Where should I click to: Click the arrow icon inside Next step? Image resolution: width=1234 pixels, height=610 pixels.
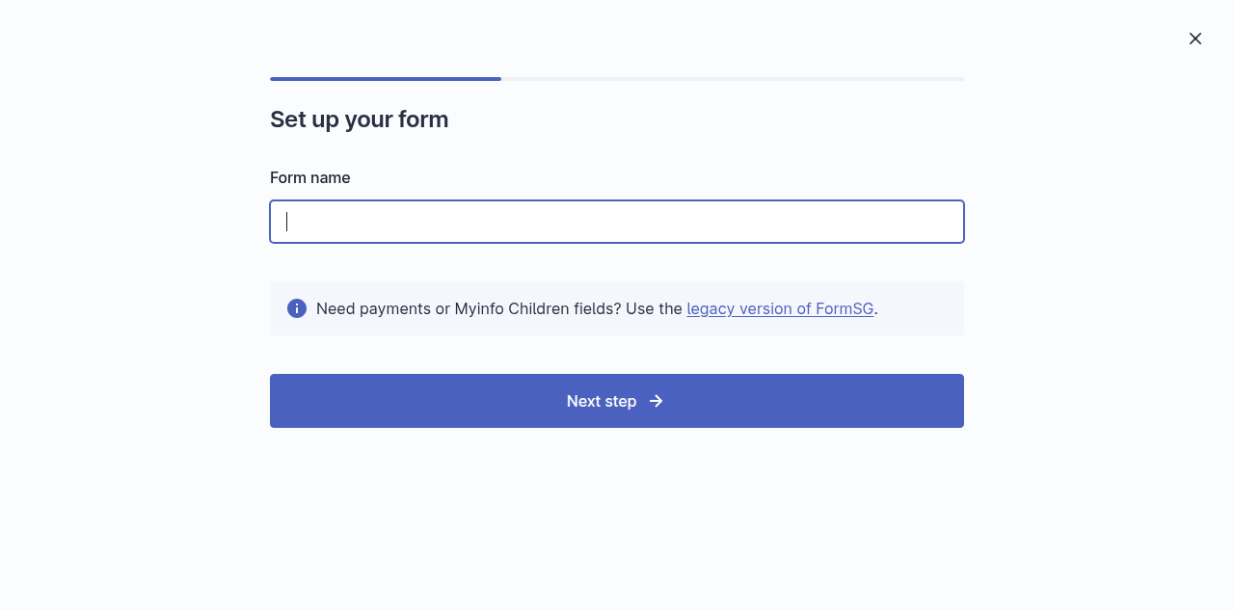tap(657, 401)
